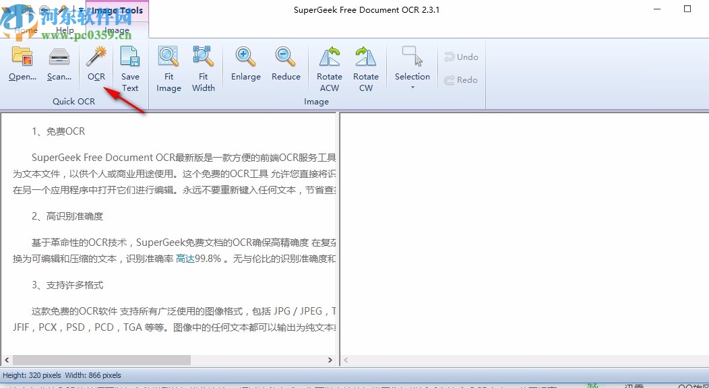Rotate the image anticlockwise with Rotate ACW
The image size is (709, 388).
(x=329, y=65)
